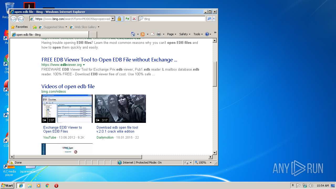
Task: Open the Windows Start menu
Action: (x=7, y=186)
